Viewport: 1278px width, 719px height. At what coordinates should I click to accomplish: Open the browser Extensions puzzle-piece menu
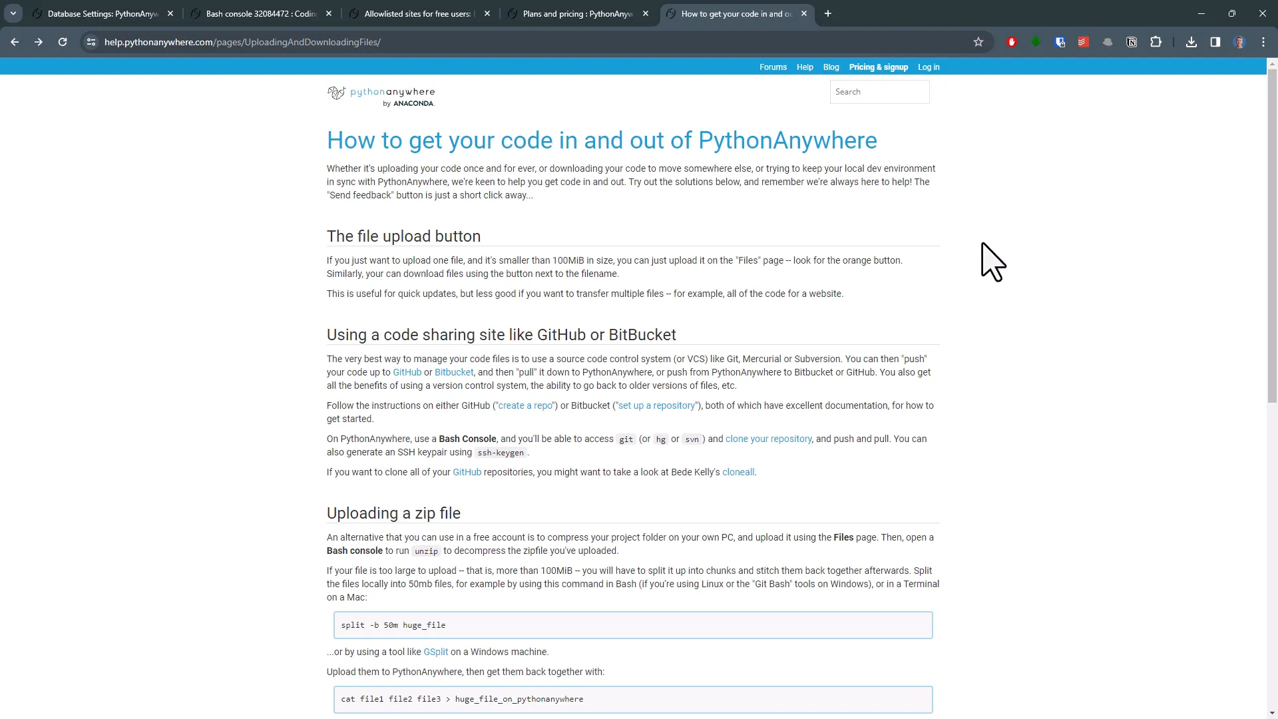pos(1156,41)
